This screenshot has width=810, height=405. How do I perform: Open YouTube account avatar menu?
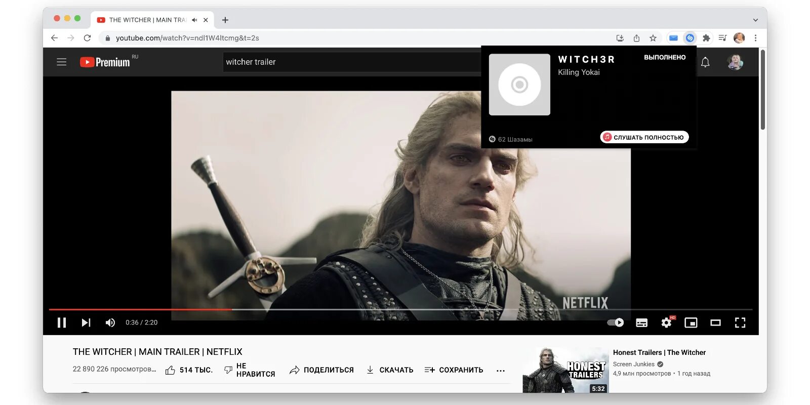click(x=735, y=62)
